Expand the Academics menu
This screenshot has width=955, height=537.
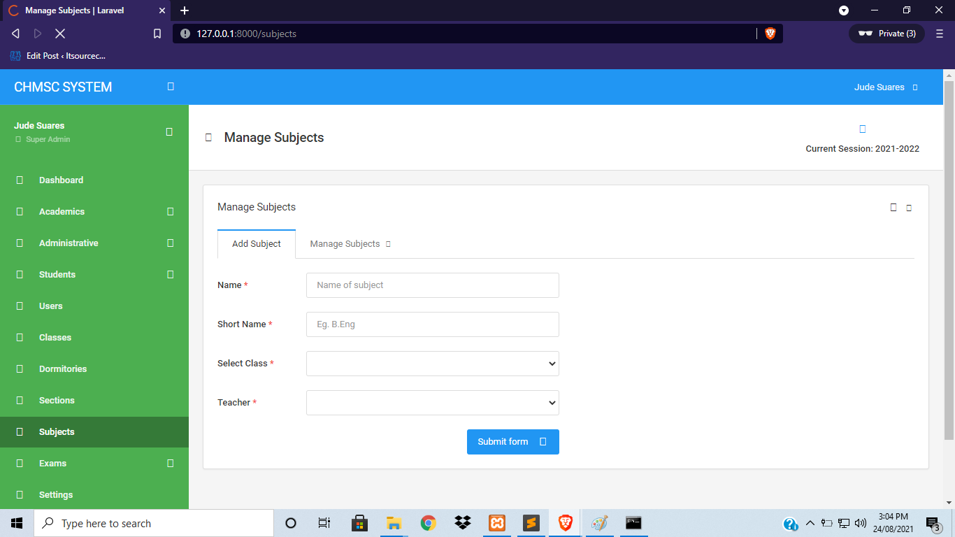(x=61, y=211)
